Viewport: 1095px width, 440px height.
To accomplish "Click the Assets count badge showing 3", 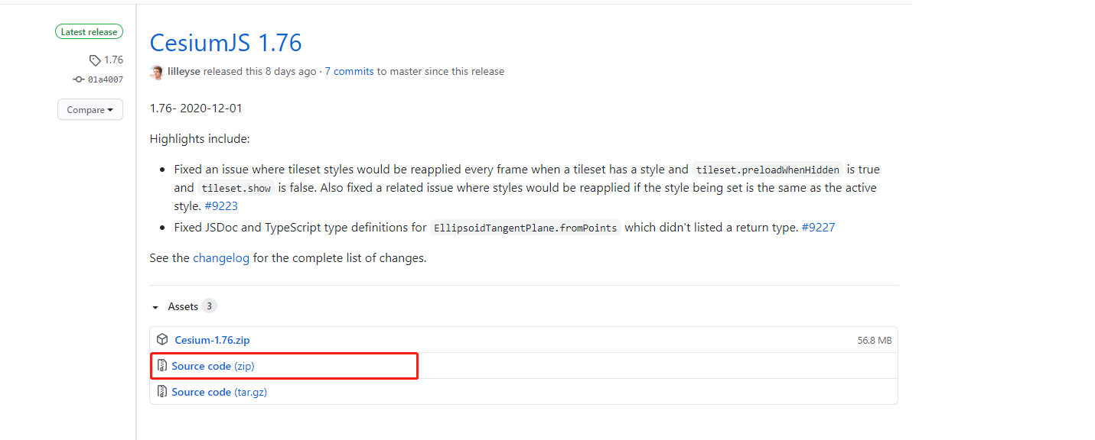I will [x=209, y=306].
